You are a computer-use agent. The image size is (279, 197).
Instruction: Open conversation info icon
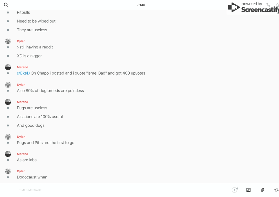coord(278,5)
